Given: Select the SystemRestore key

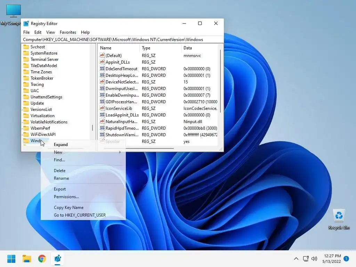Looking at the screenshot, I should [44, 53].
